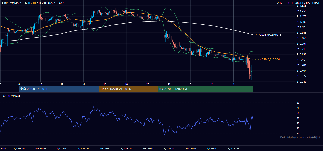This screenshot has height=151, width=323.
Task: Select the 200 SMA 210.916 label
Action: (x=268, y=35)
